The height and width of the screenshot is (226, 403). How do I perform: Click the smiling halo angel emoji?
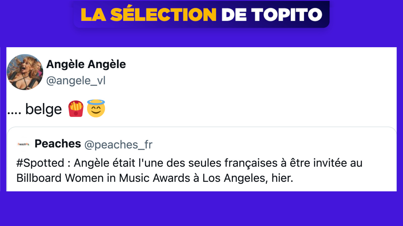coord(96,108)
